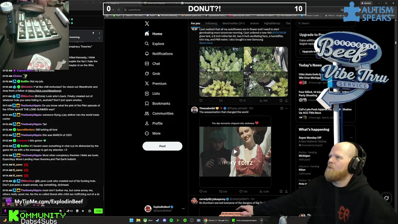Screen dimensions: 398x224
Task: Bookmark the autoflowers plant post
Action: click(281, 100)
